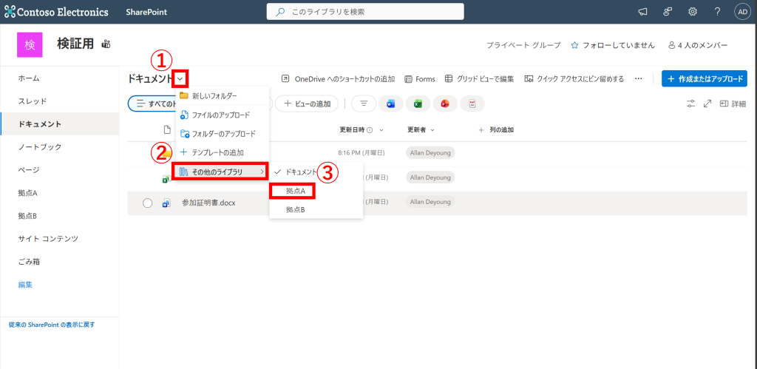Click the このライブラリを検索 search box

(365, 12)
